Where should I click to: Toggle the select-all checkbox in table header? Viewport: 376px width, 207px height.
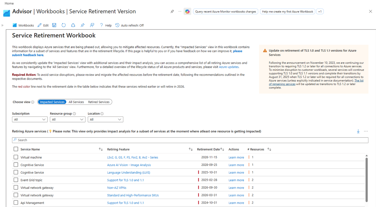[x=16, y=149]
